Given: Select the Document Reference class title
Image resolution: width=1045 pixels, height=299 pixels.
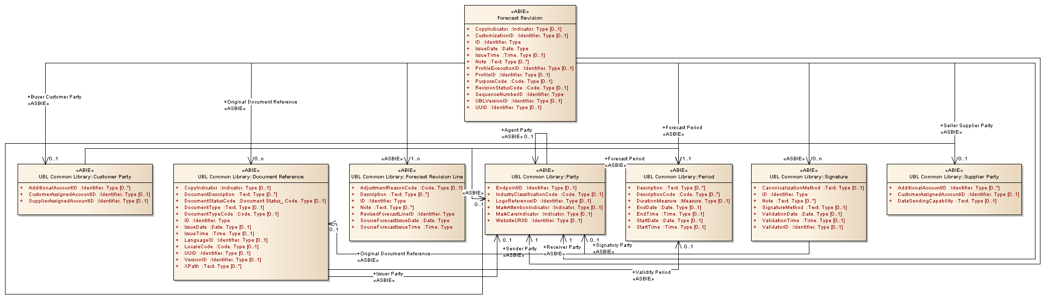Looking at the screenshot, I should point(251,177).
